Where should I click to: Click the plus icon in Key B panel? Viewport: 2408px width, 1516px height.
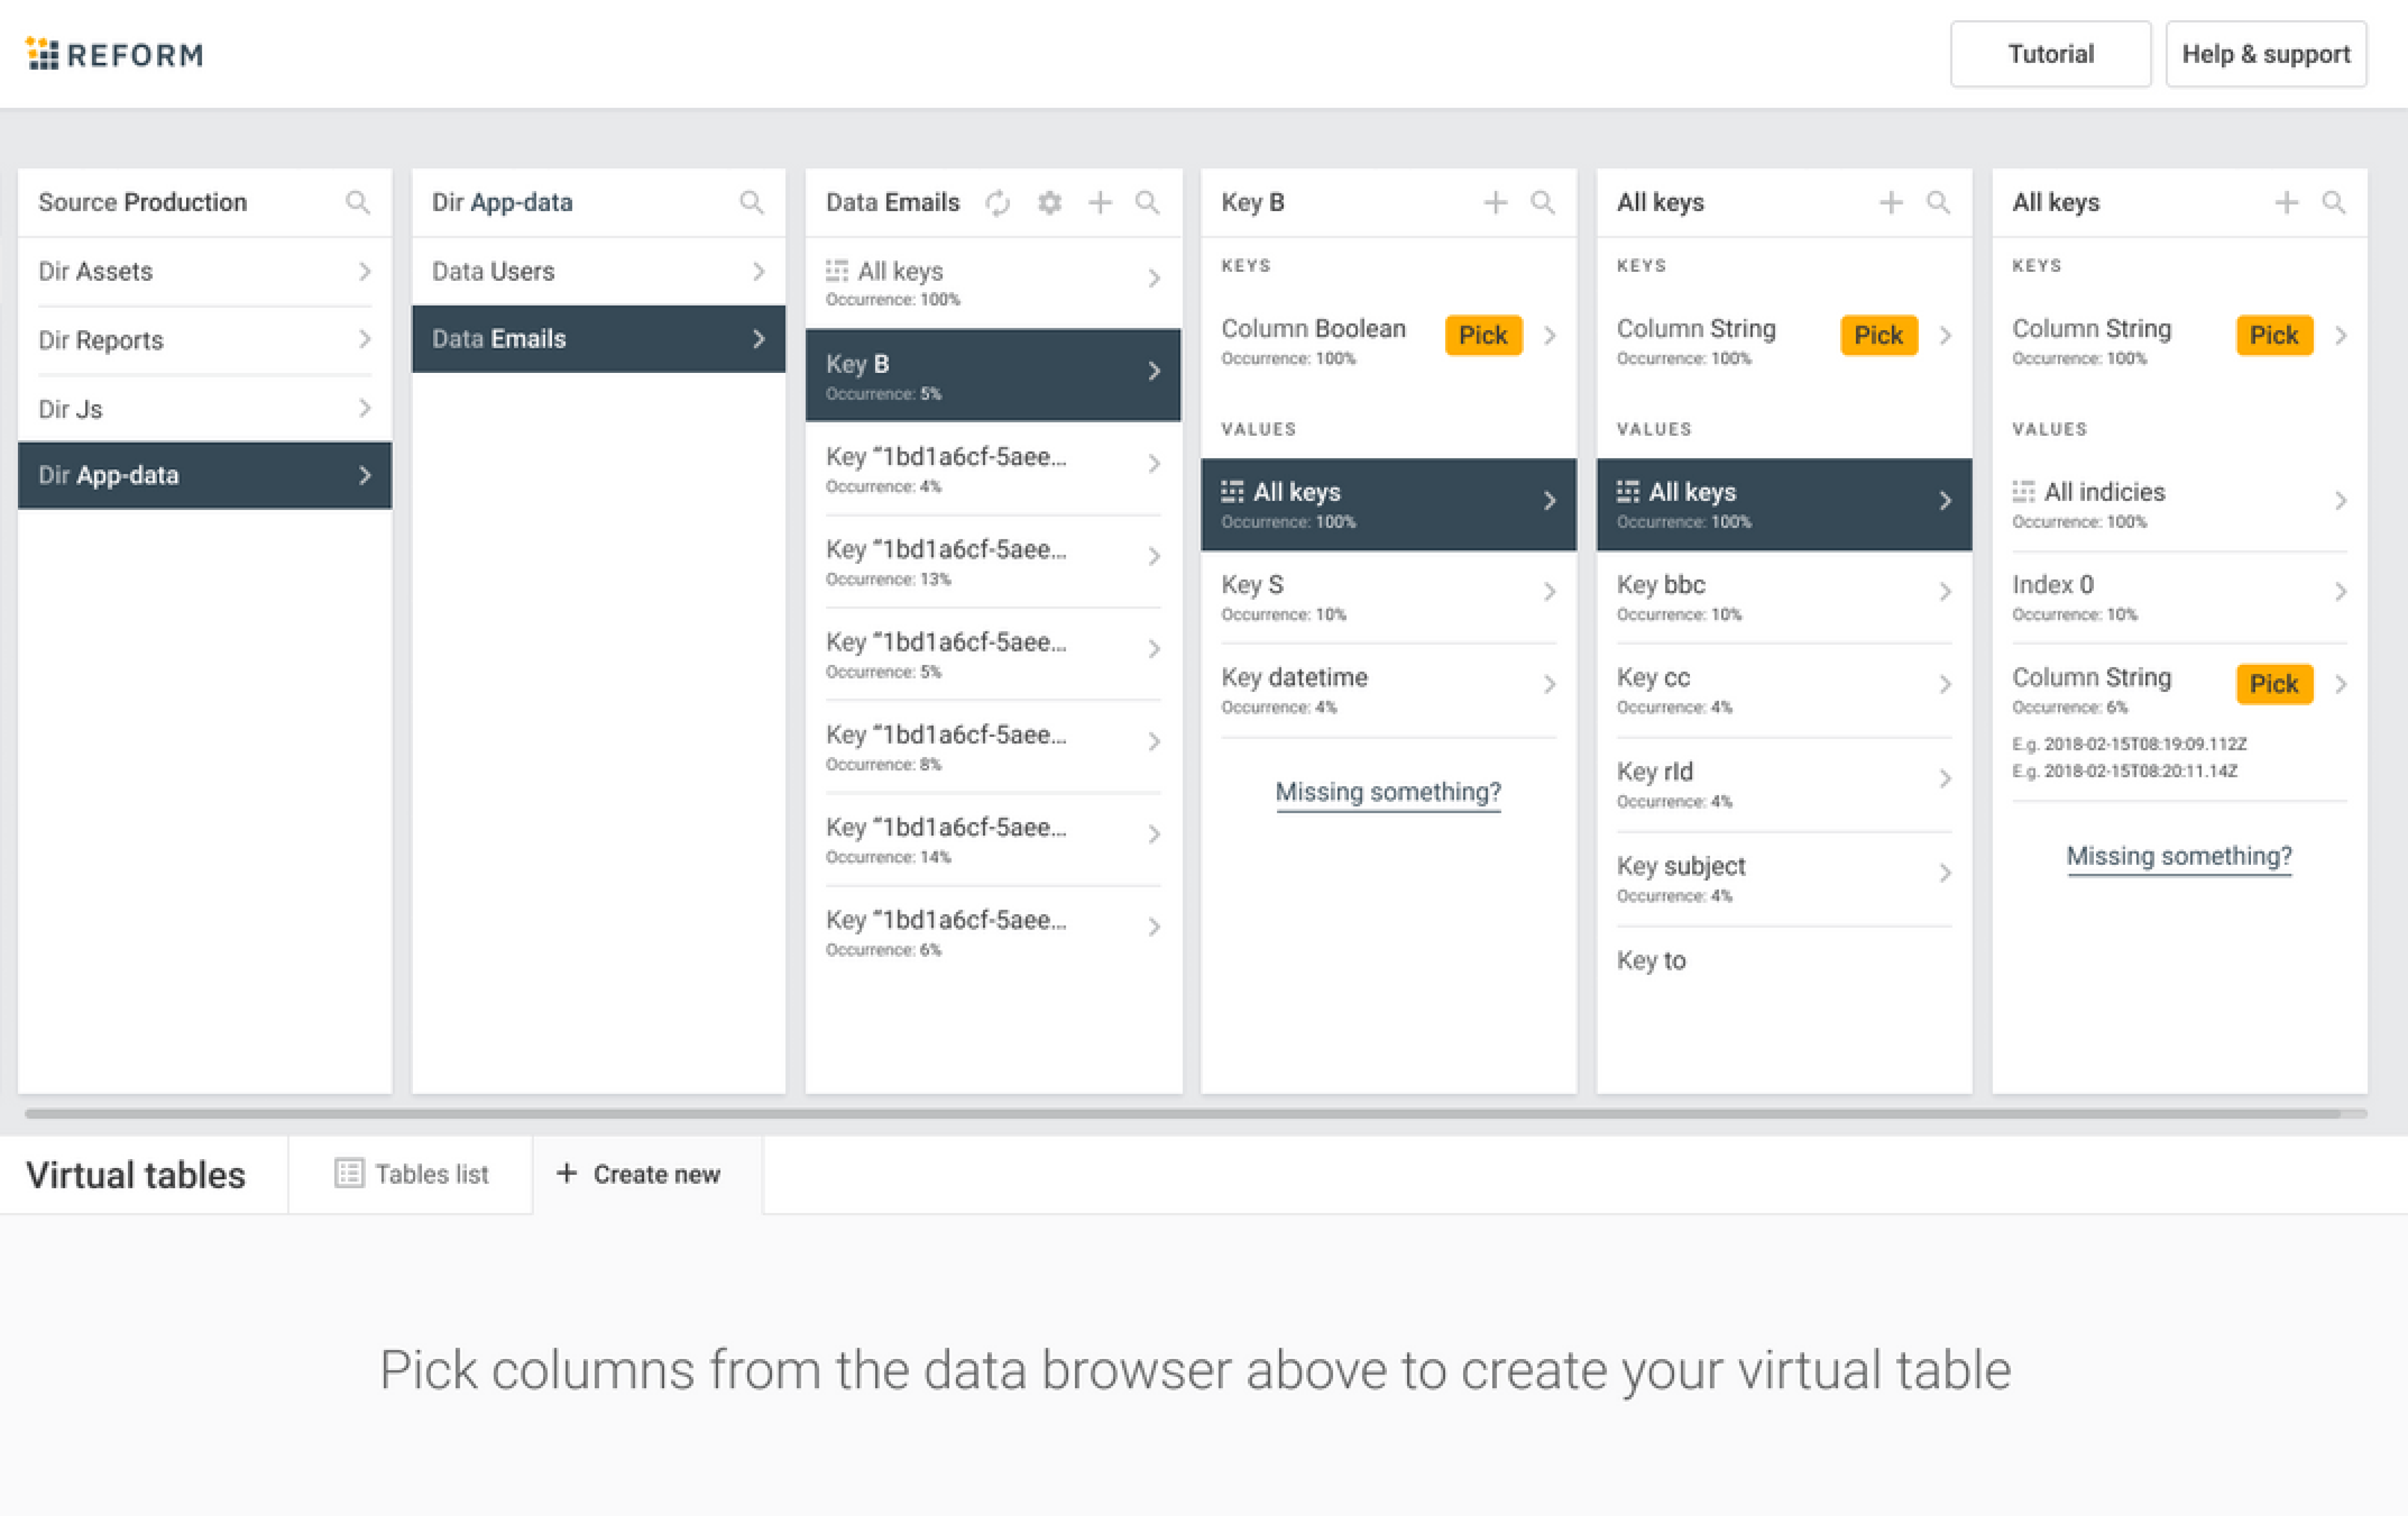(1495, 202)
